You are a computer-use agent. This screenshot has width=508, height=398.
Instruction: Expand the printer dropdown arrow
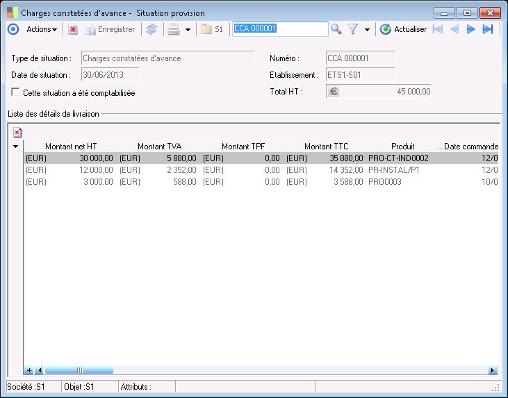coord(188,30)
